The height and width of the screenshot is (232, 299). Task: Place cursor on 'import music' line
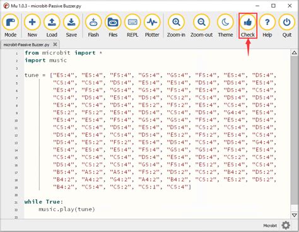pos(45,61)
